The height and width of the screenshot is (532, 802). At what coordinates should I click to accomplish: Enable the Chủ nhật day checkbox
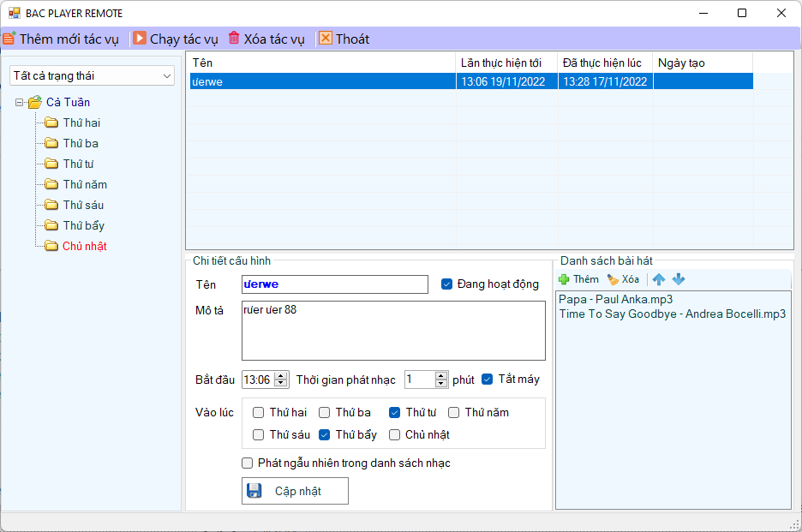click(x=395, y=434)
